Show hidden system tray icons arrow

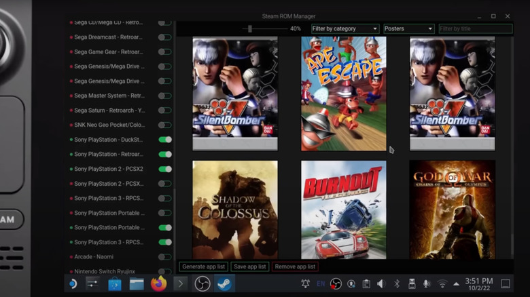[x=456, y=283]
